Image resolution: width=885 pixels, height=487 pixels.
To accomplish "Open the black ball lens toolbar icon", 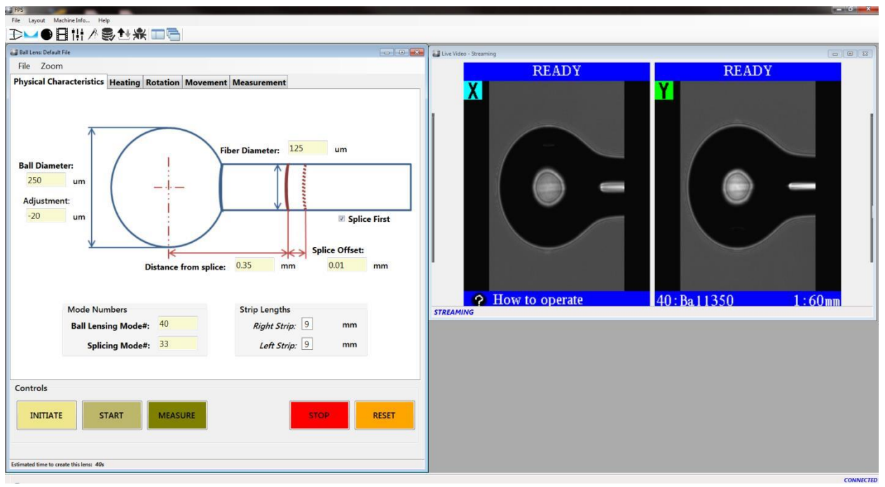I will click(47, 34).
